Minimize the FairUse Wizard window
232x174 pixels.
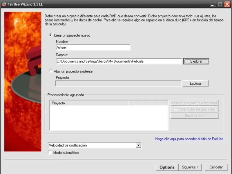click(x=213, y=4)
